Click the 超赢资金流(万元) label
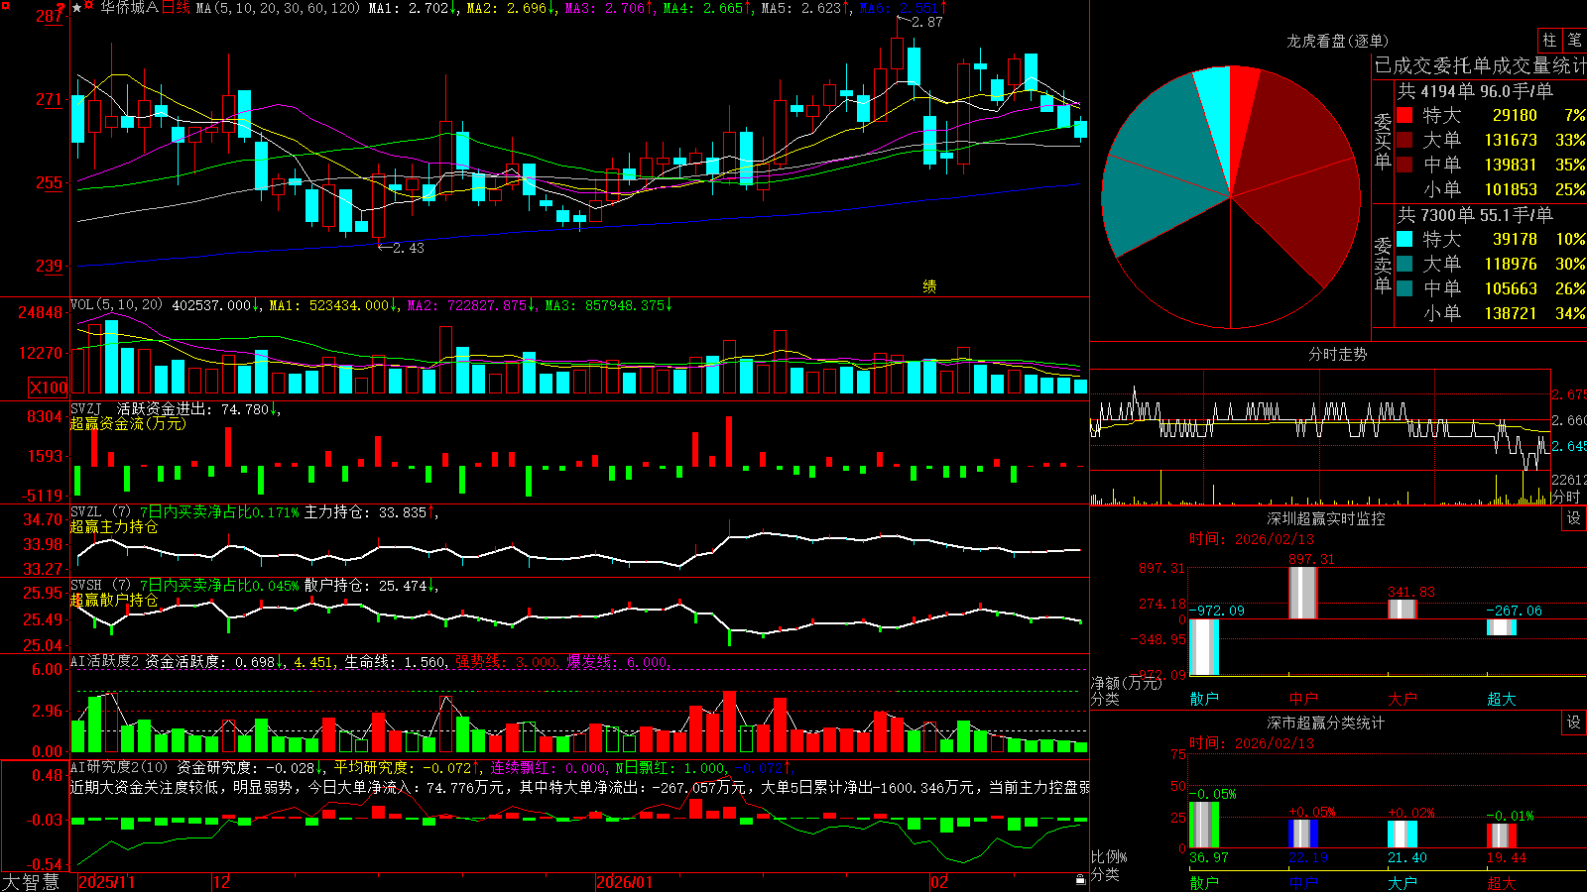 pyautogui.click(x=128, y=424)
